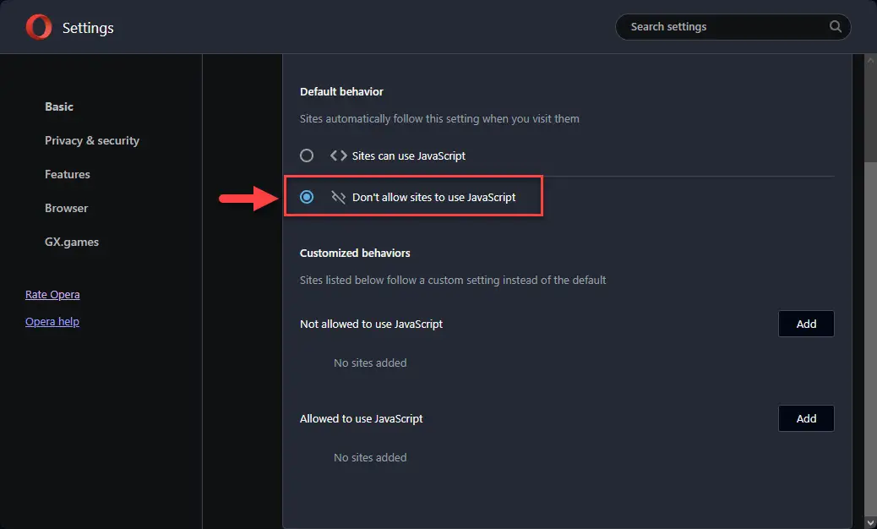Add a site allowed to use JavaScript
The image size is (877, 529).
806,418
